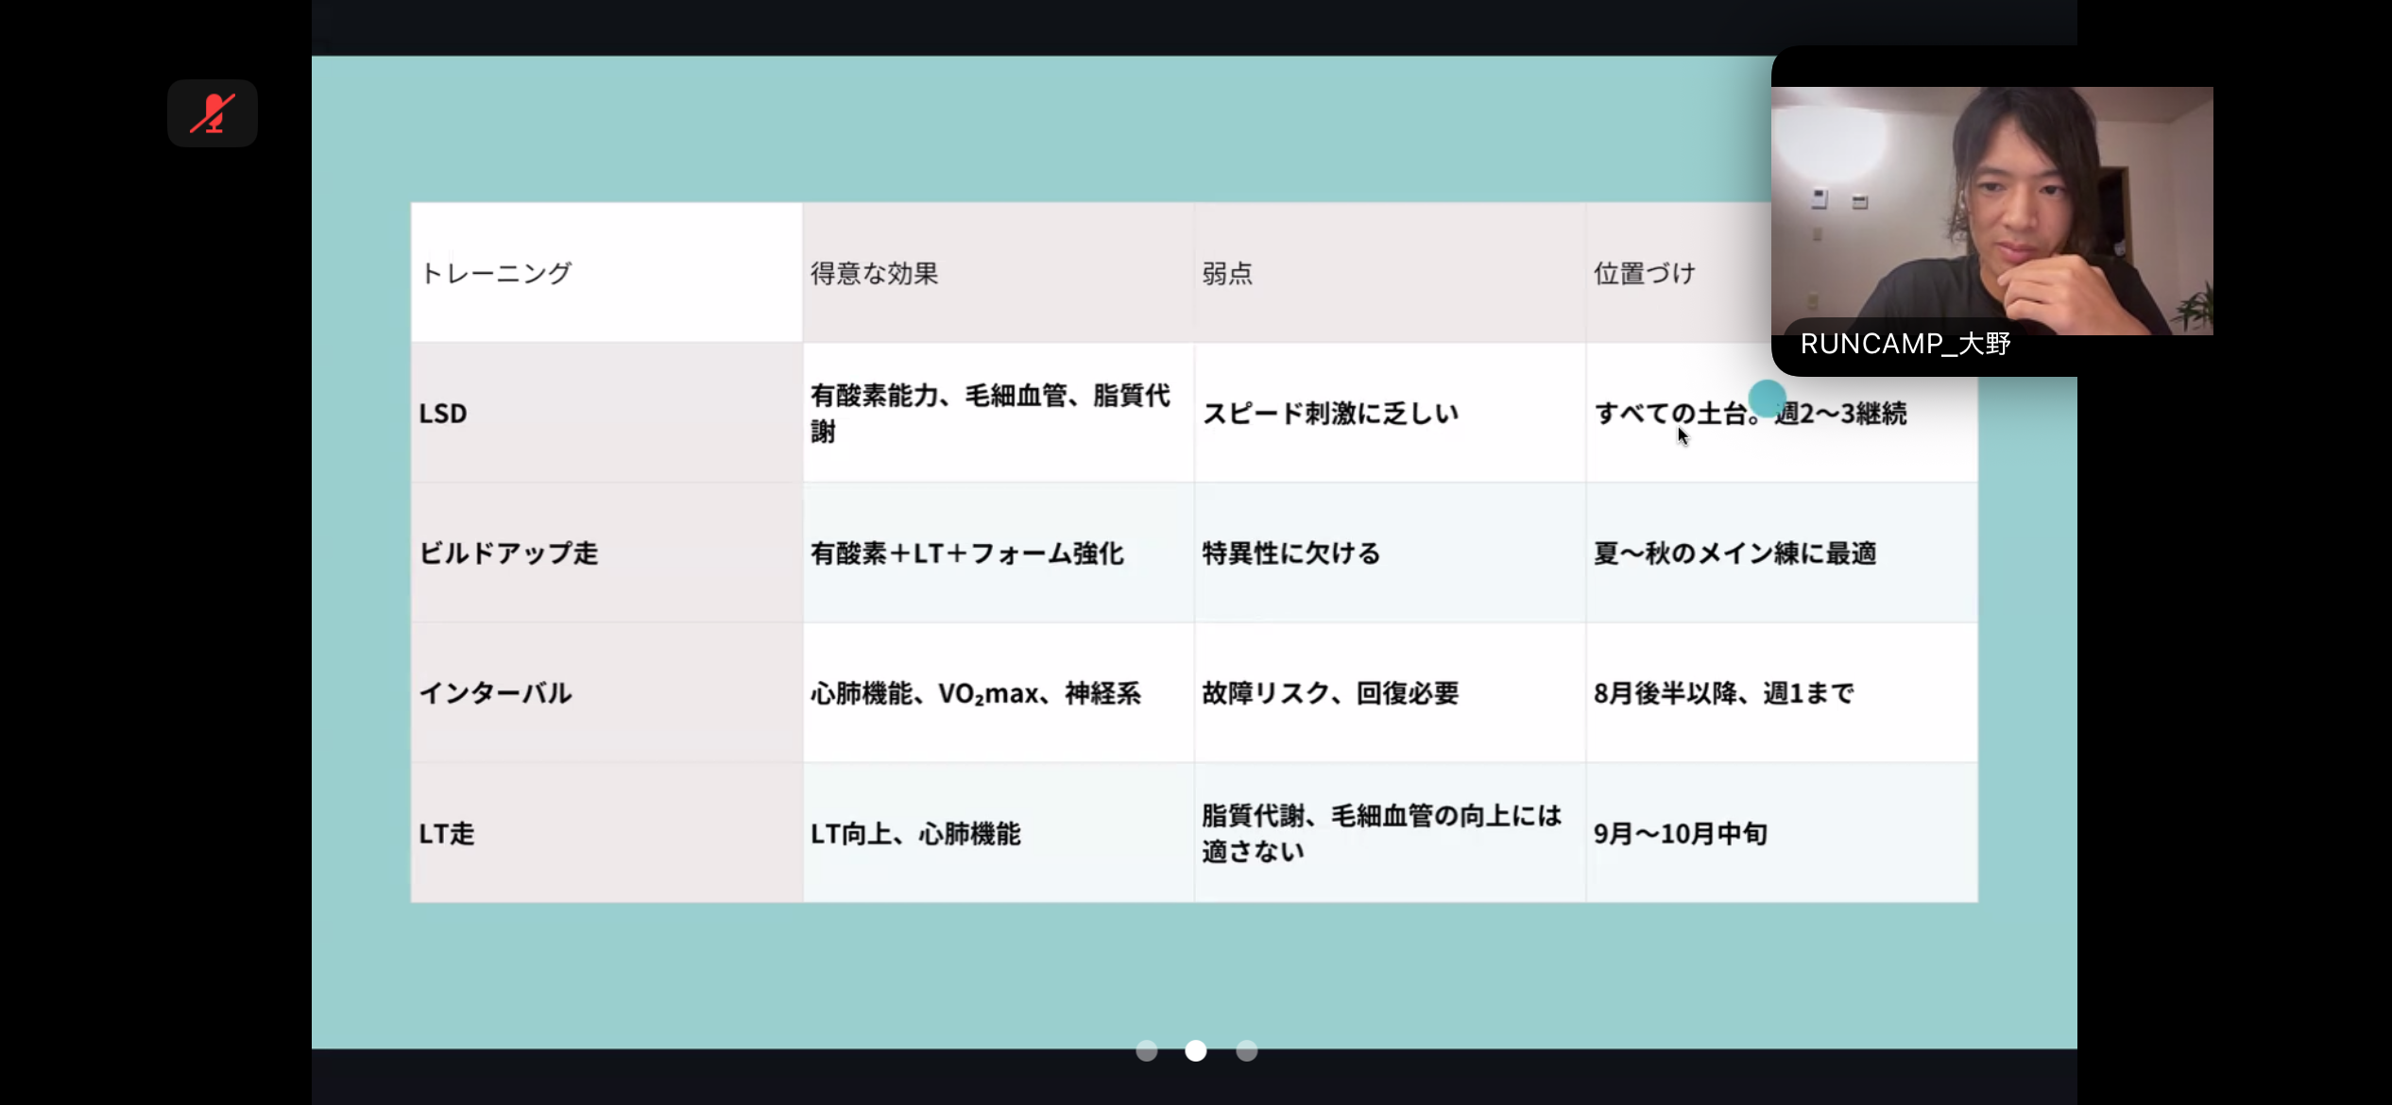Click the 得意な効果 column header
This screenshot has height=1105, width=2392.
(x=875, y=274)
